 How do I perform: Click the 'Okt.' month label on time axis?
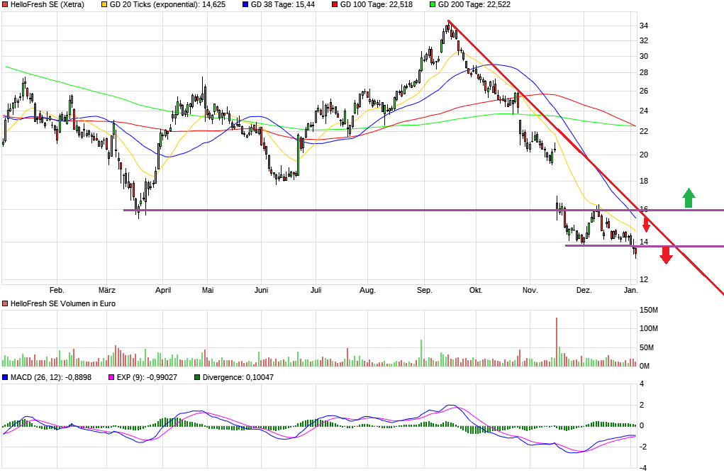click(x=476, y=291)
